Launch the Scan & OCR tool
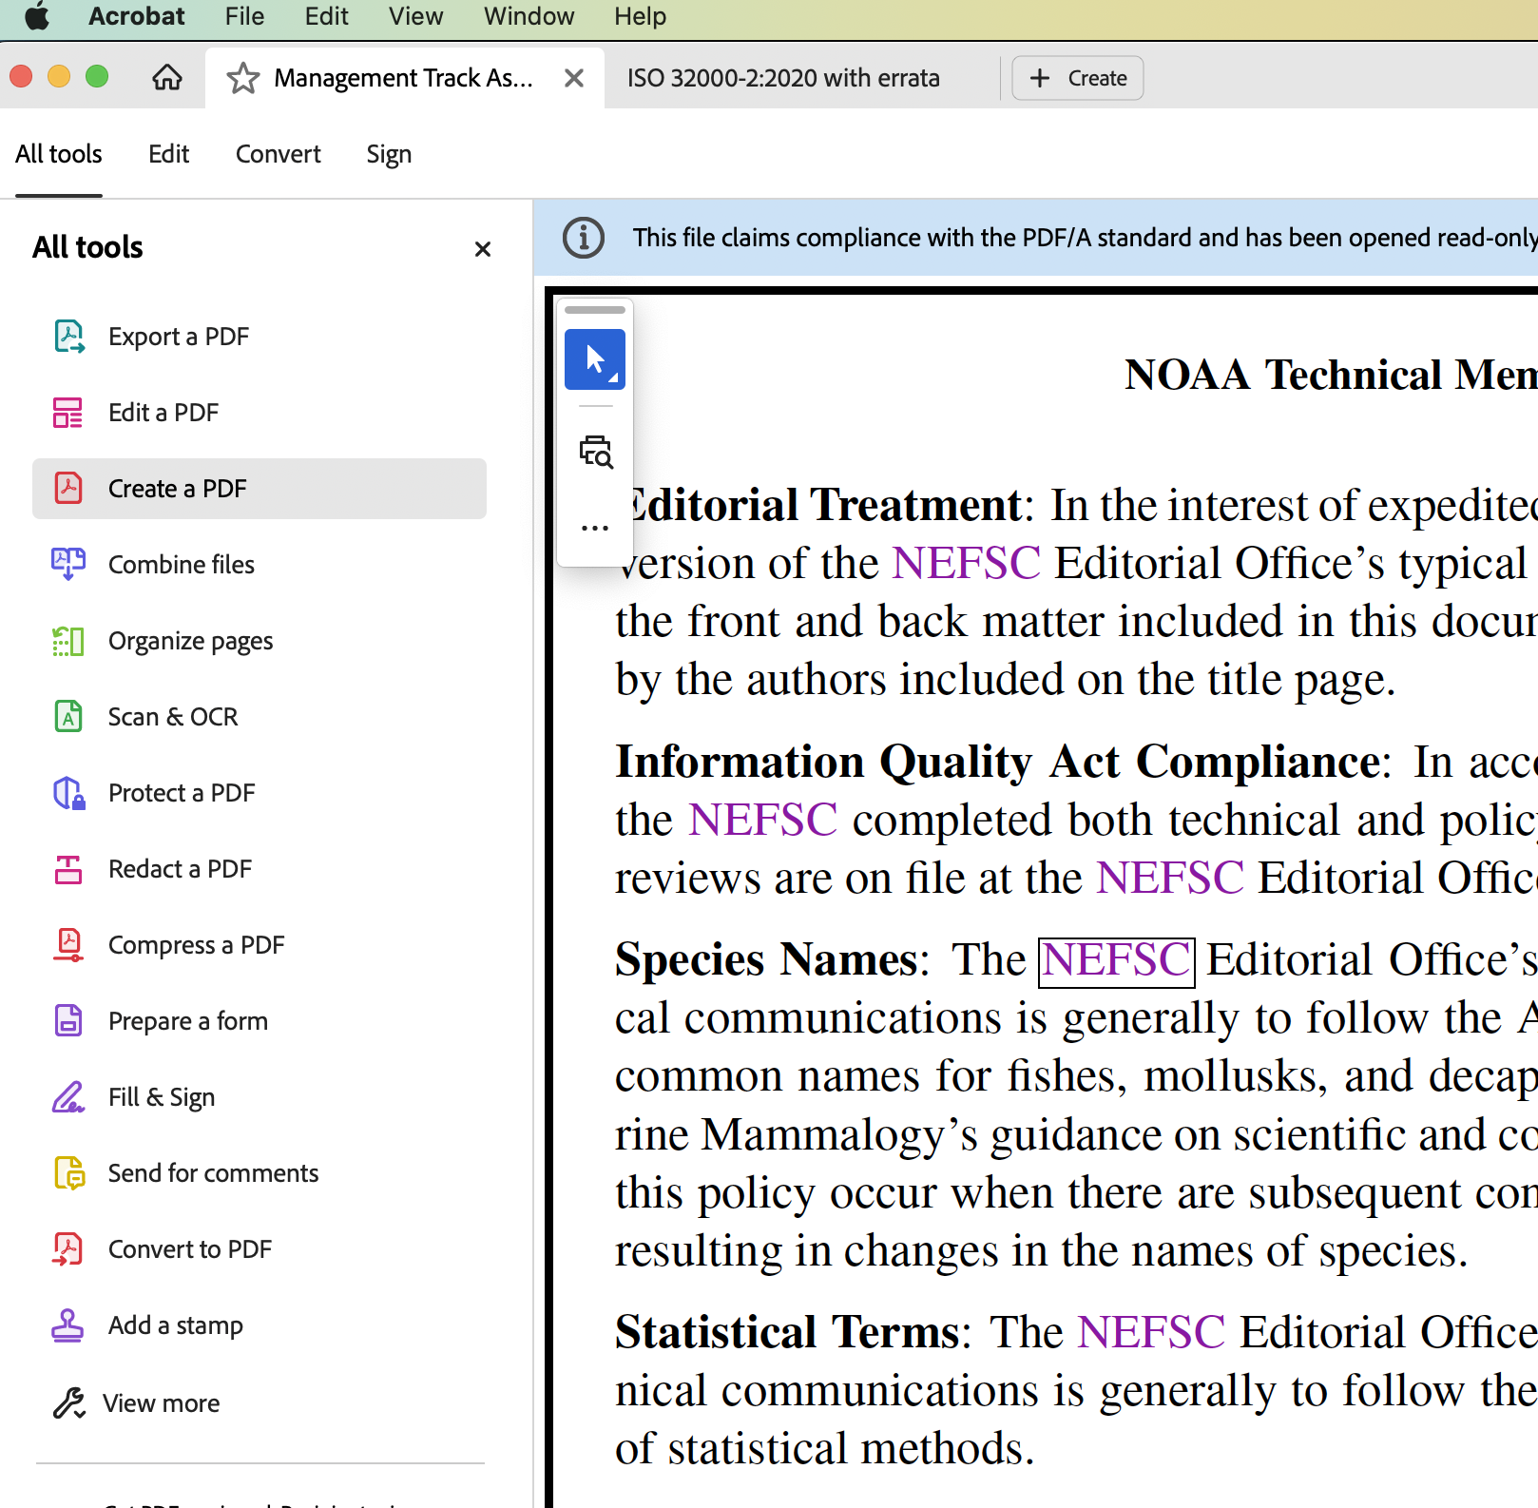The image size is (1538, 1508). click(x=172, y=717)
